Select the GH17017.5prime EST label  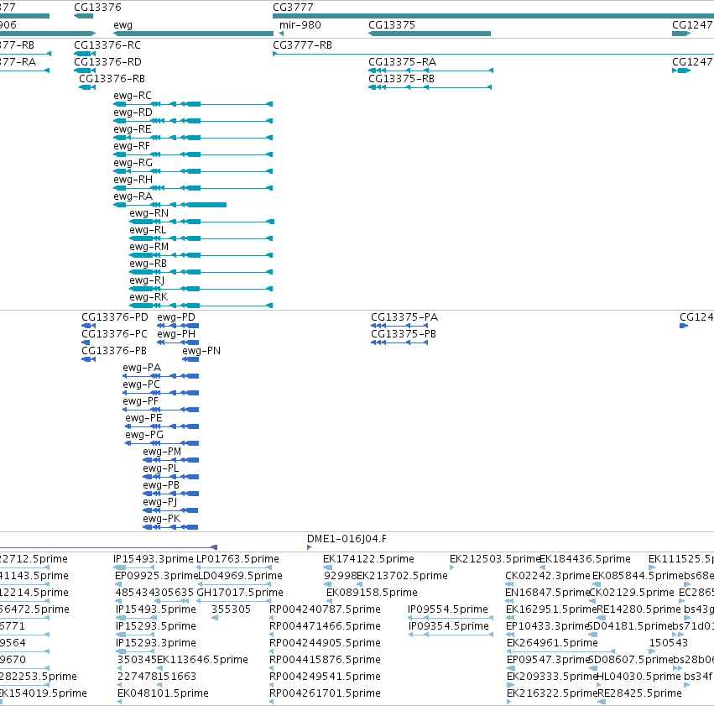(x=240, y=593)
